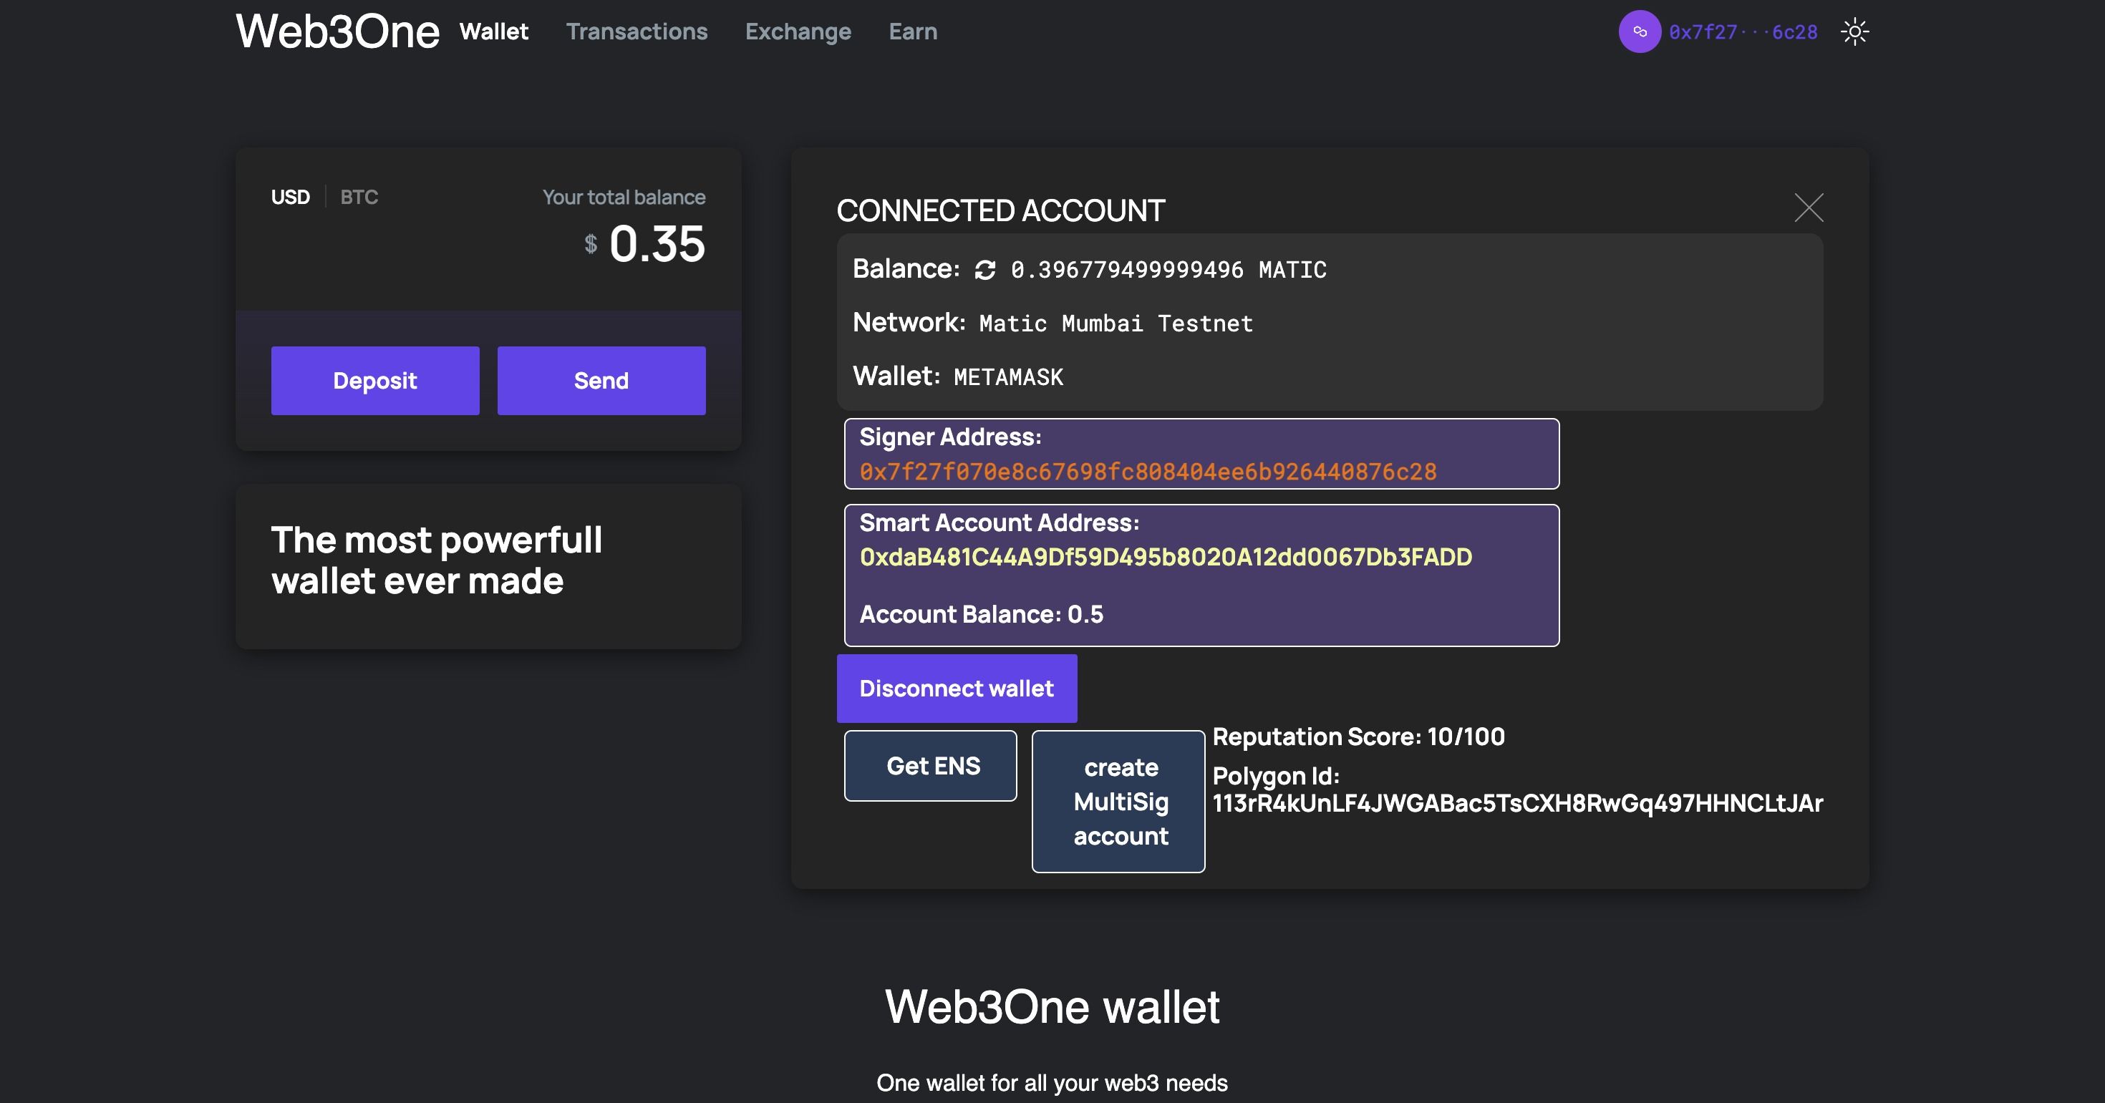Image resolution: width=2105 pixels, height=1103 pixels.
Task: Click the refresh/sync icon next to balance
Action: (983, 268)
